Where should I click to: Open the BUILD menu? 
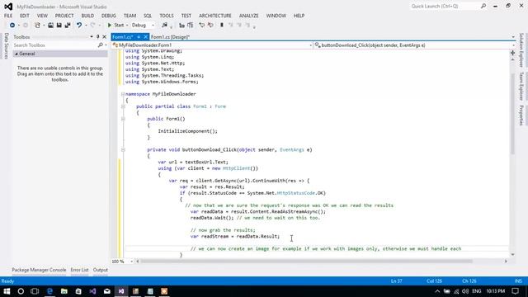(87, 16)
